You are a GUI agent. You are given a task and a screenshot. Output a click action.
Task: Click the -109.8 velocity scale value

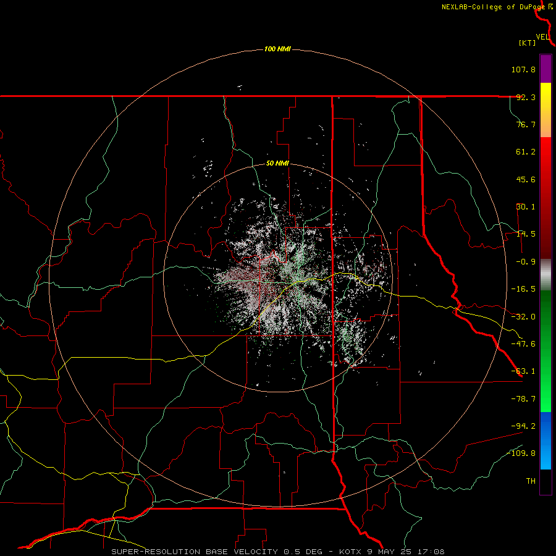pos(521,453)
